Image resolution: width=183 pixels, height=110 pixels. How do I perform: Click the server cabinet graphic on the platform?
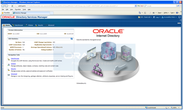pyautogui.click(x=126, y=53)
